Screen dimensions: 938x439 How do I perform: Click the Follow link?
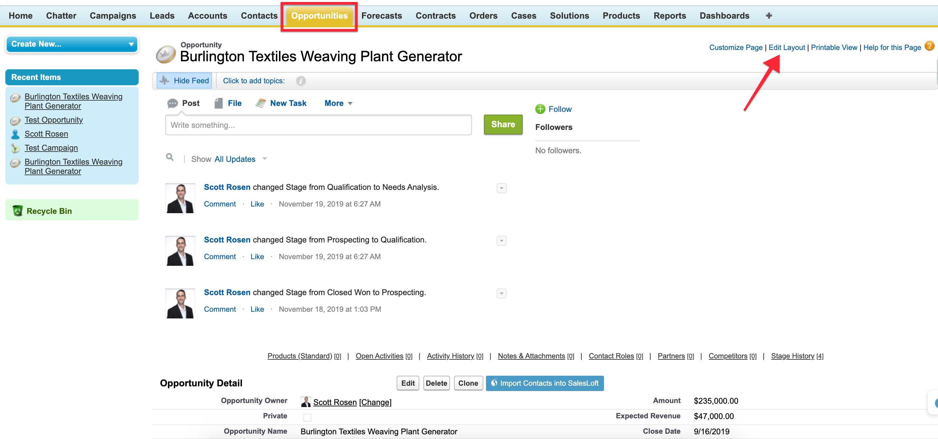click(x=560, y=109)
